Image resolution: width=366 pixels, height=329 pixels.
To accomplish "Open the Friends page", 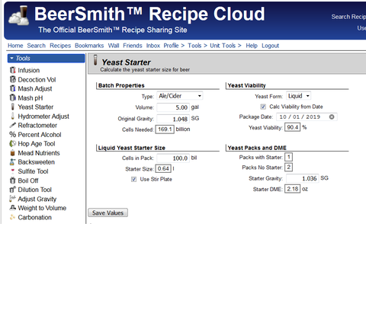I will (x=133, y=46).
